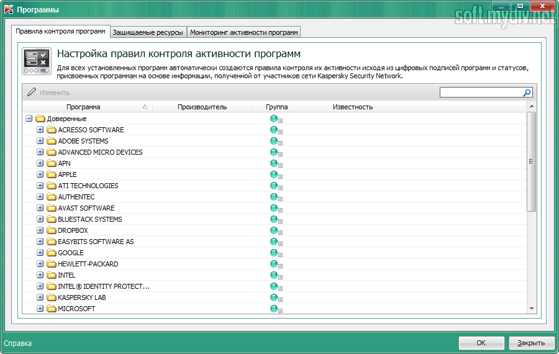Click the rules settings header icon
This screenshot has height=354, width=559.
pyautogui.click(x=37, y=61)
